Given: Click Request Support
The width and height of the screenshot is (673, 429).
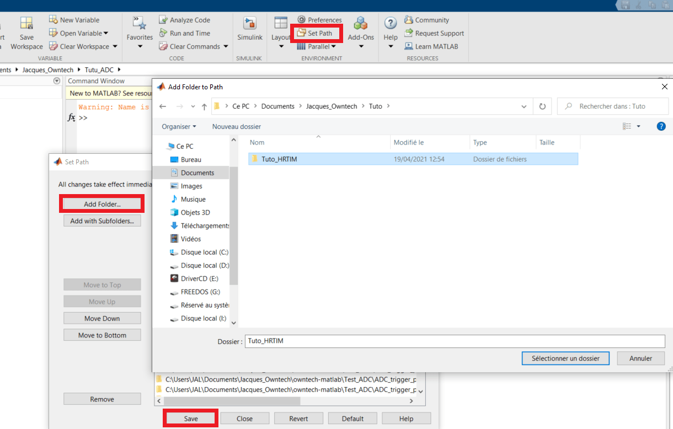Looking at the screenshot, I should pyautogui.click(x=434, y=33).
